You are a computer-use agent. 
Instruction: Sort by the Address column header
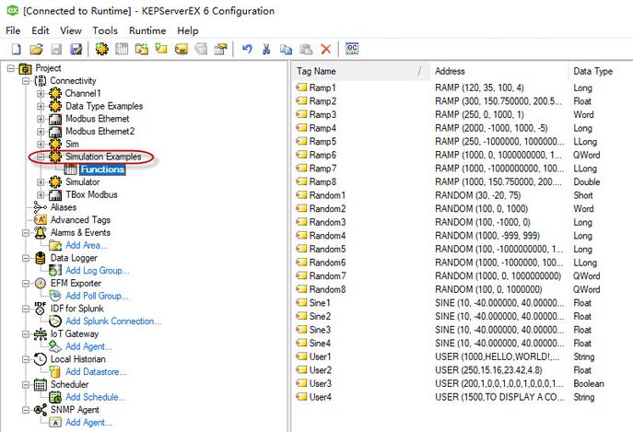click(x=499, y=71)
